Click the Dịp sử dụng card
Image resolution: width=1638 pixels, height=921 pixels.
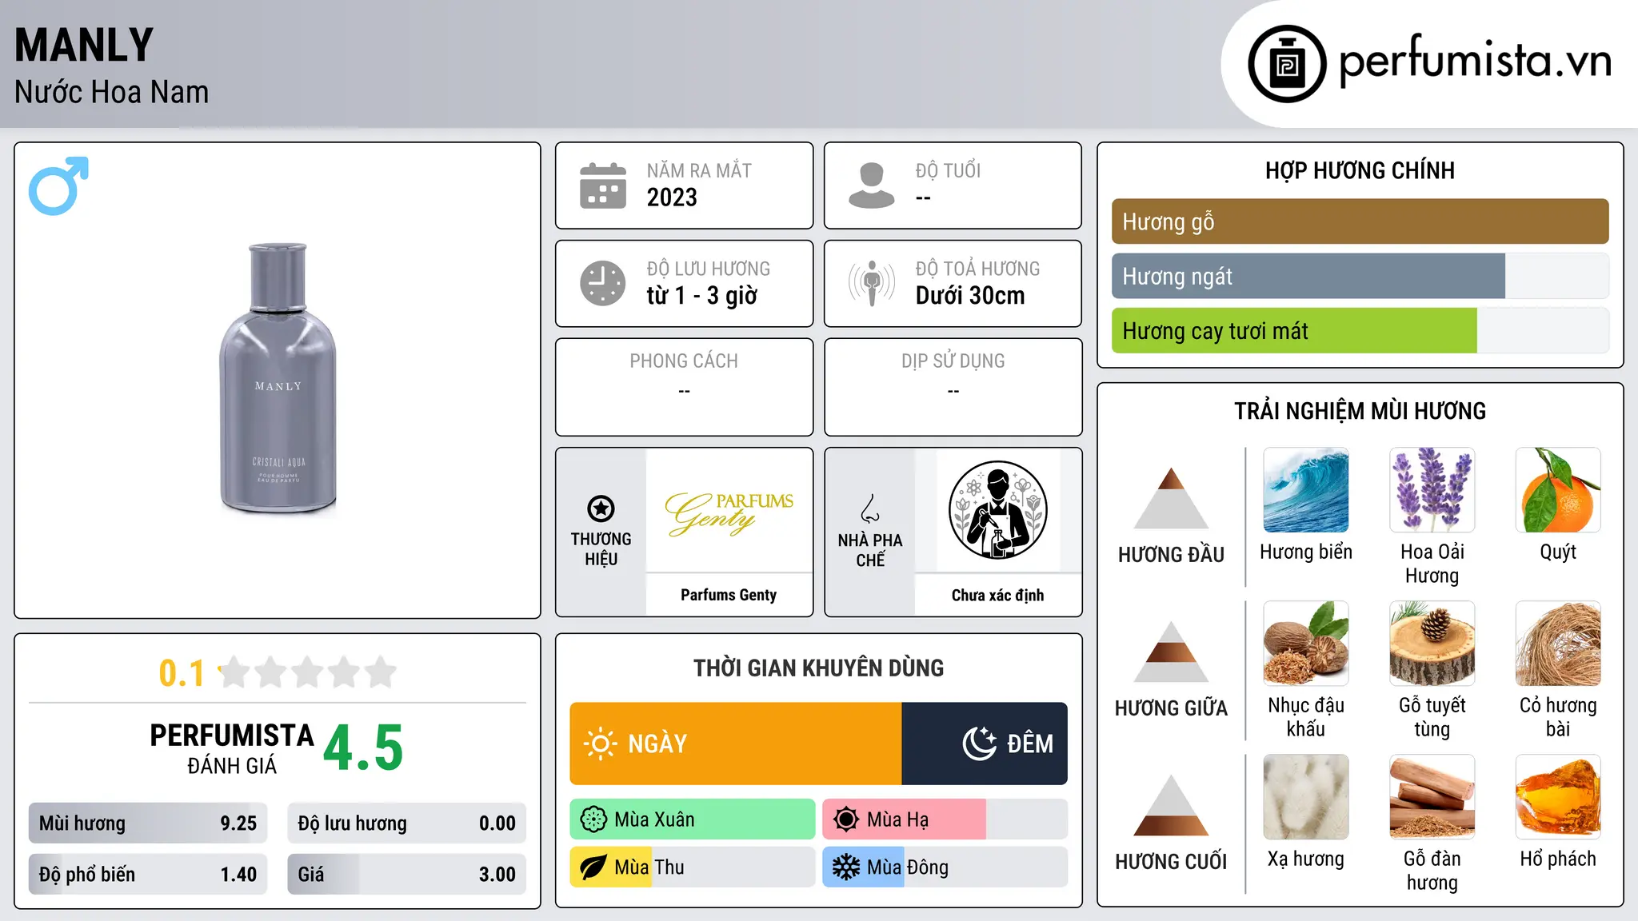pyautogui.click(x=953, y=387)
